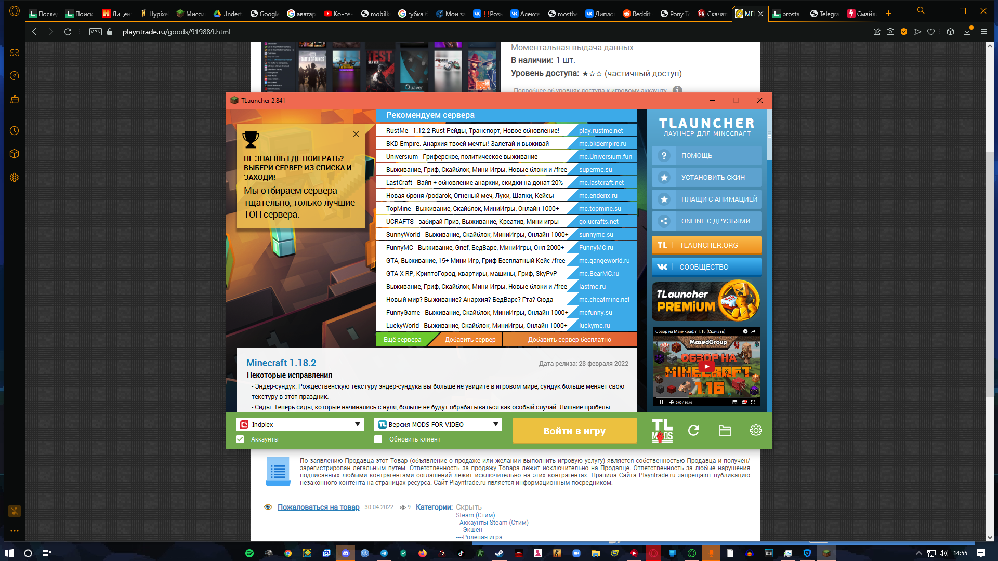Click the VK logo community icon
The image size is (998, 561).
coord(662,267)
